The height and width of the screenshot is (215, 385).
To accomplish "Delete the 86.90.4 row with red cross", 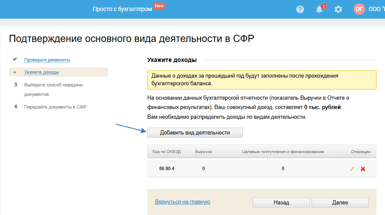I will pyautogui.click(x=363, y=169).
